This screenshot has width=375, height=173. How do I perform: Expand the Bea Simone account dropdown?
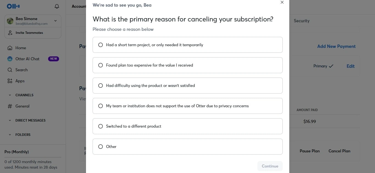[x=55, y=21]
